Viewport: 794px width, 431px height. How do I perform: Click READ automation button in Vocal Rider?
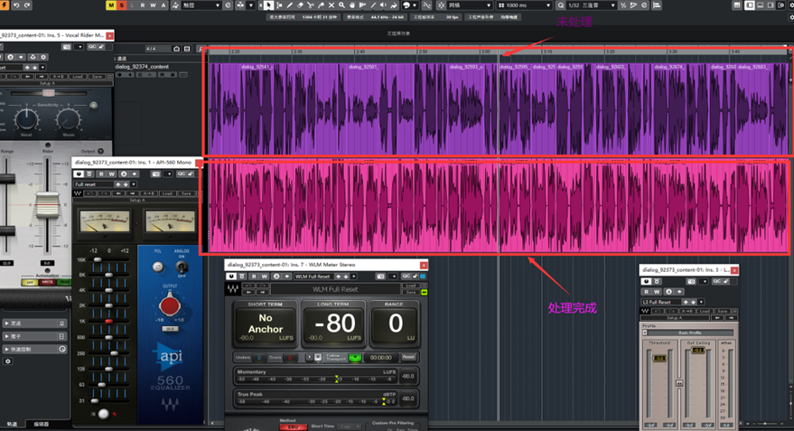65,282
